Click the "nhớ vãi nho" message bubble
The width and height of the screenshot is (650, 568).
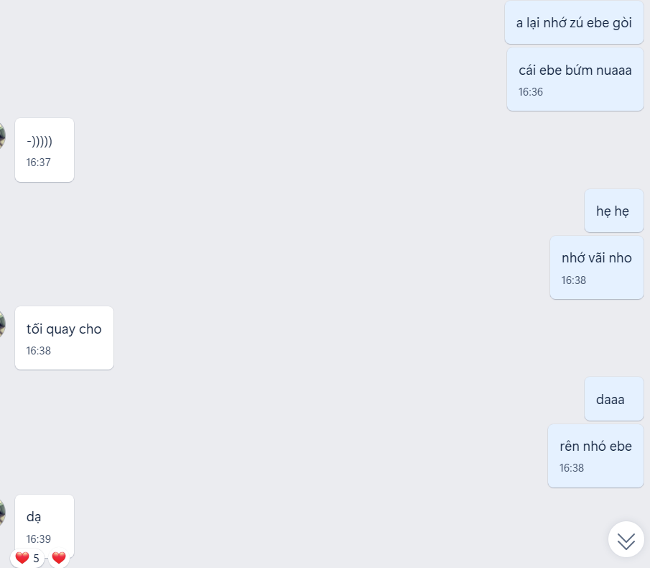[597, 267]
